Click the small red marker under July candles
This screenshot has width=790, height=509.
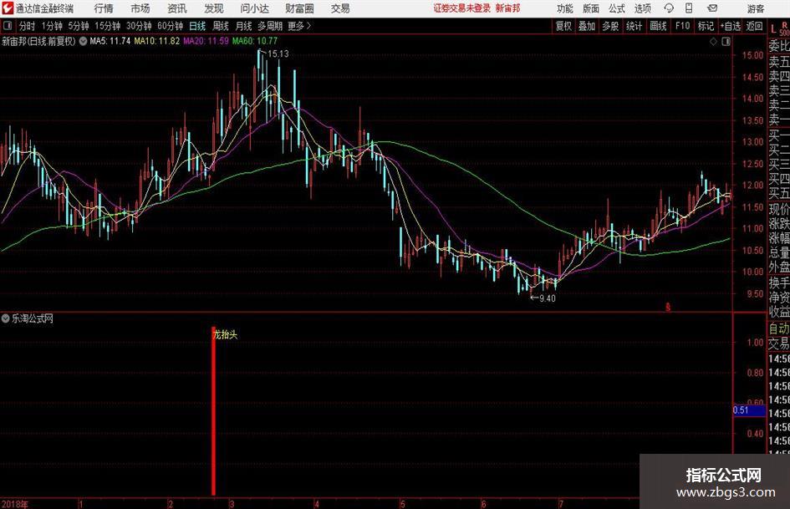click(x=668, y=307)
